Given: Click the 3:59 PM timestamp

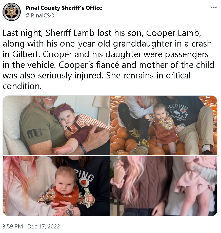Looking at the screenshot, I should click(x=13, y=226).
